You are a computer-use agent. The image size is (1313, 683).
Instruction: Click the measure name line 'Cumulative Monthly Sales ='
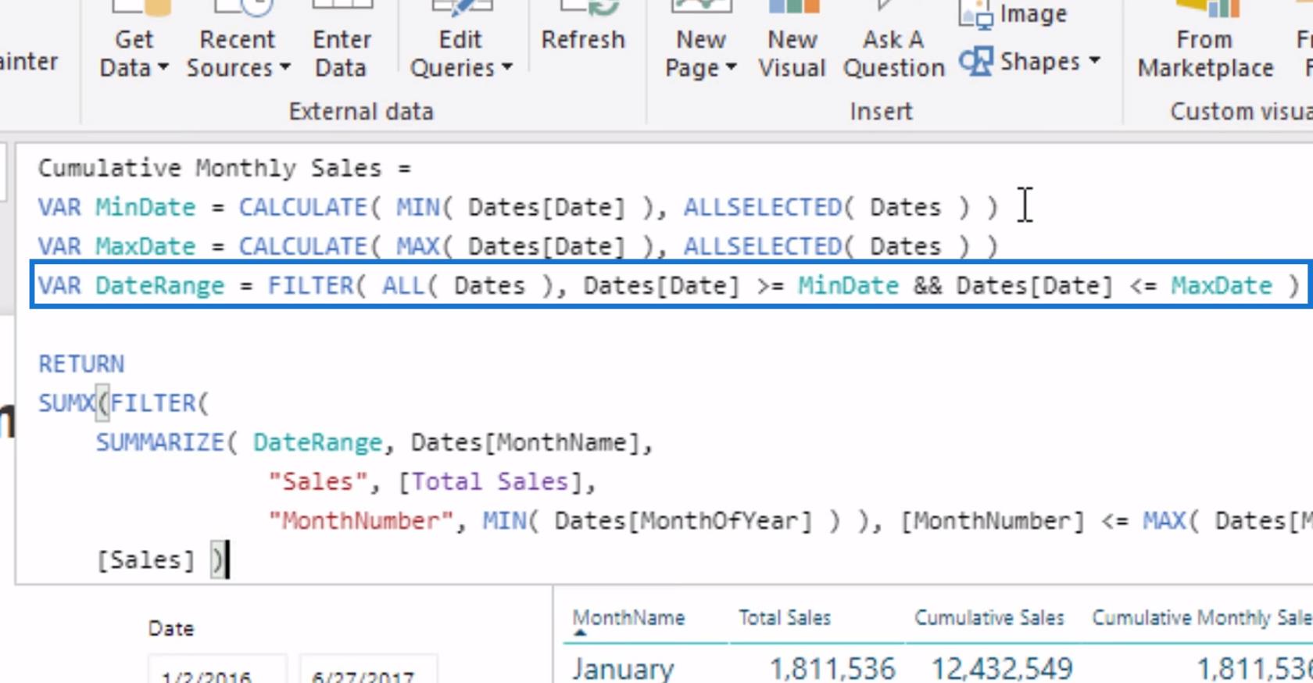[224, 168]
